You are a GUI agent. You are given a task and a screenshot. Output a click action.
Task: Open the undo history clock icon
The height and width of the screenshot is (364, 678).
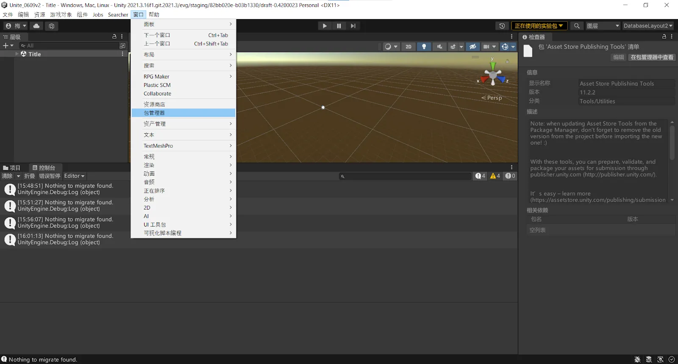click(502, 26)
